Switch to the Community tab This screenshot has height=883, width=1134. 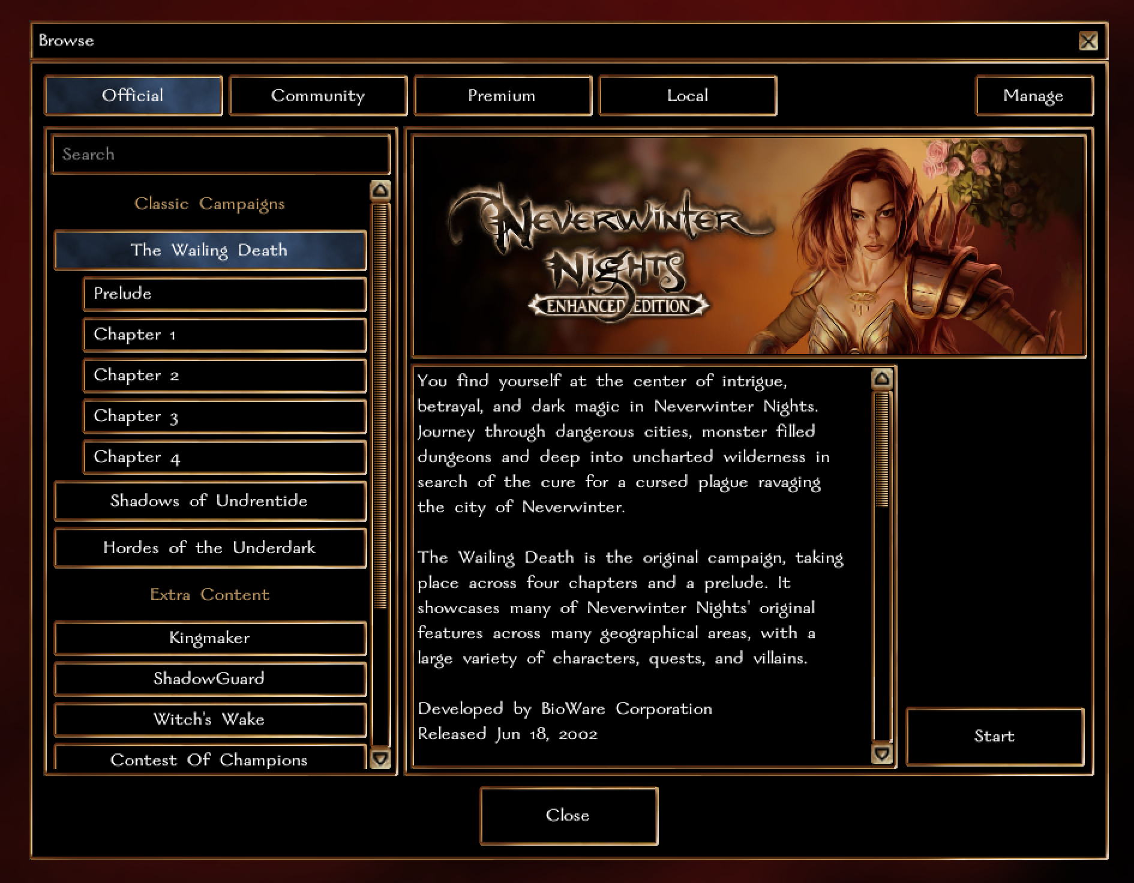pyautogui.click(x=317, y=95)
